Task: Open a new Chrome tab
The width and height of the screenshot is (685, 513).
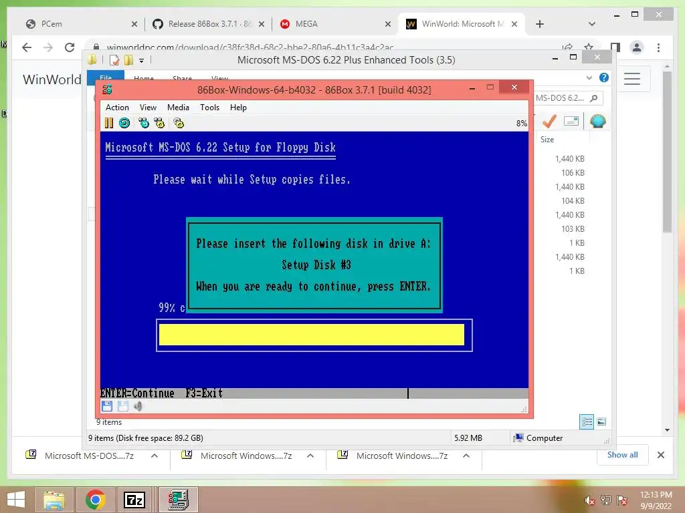Action: pos(540,24)
